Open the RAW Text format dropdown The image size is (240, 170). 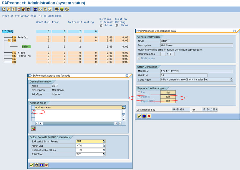click(x=104, y=154)
